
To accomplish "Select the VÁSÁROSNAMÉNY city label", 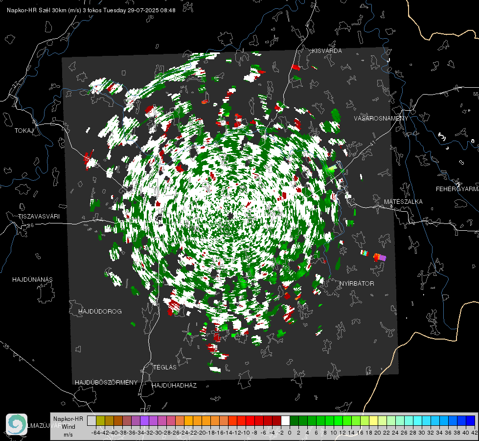I will click(381, 118).
